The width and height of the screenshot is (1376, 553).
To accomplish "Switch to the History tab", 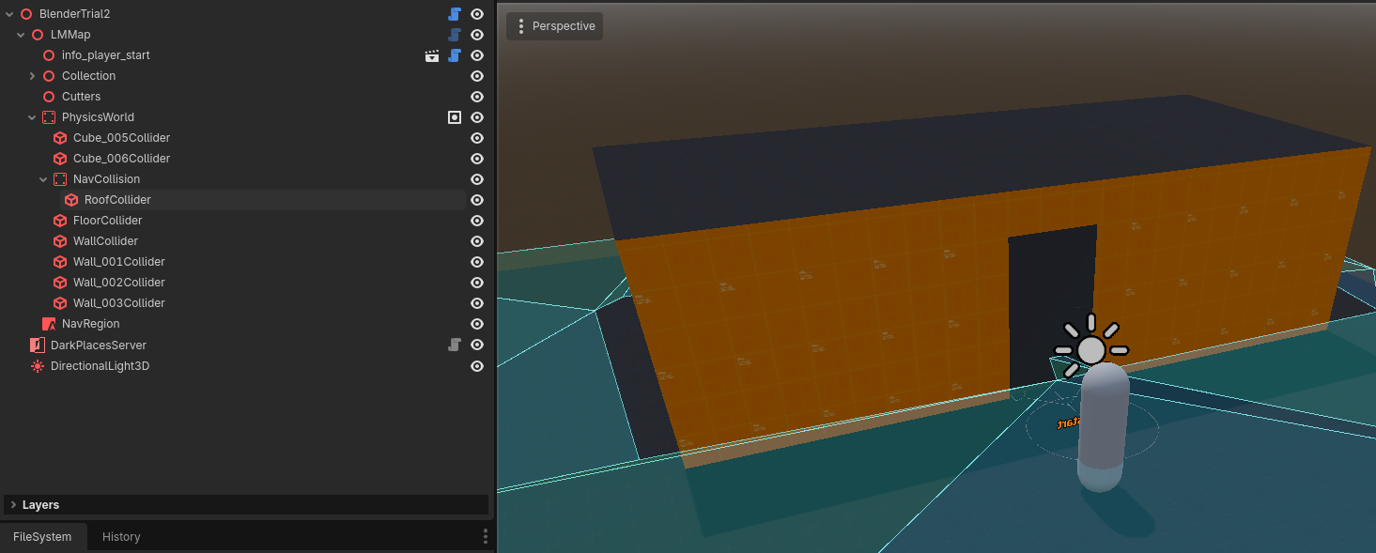I will [x=121, y=537].
